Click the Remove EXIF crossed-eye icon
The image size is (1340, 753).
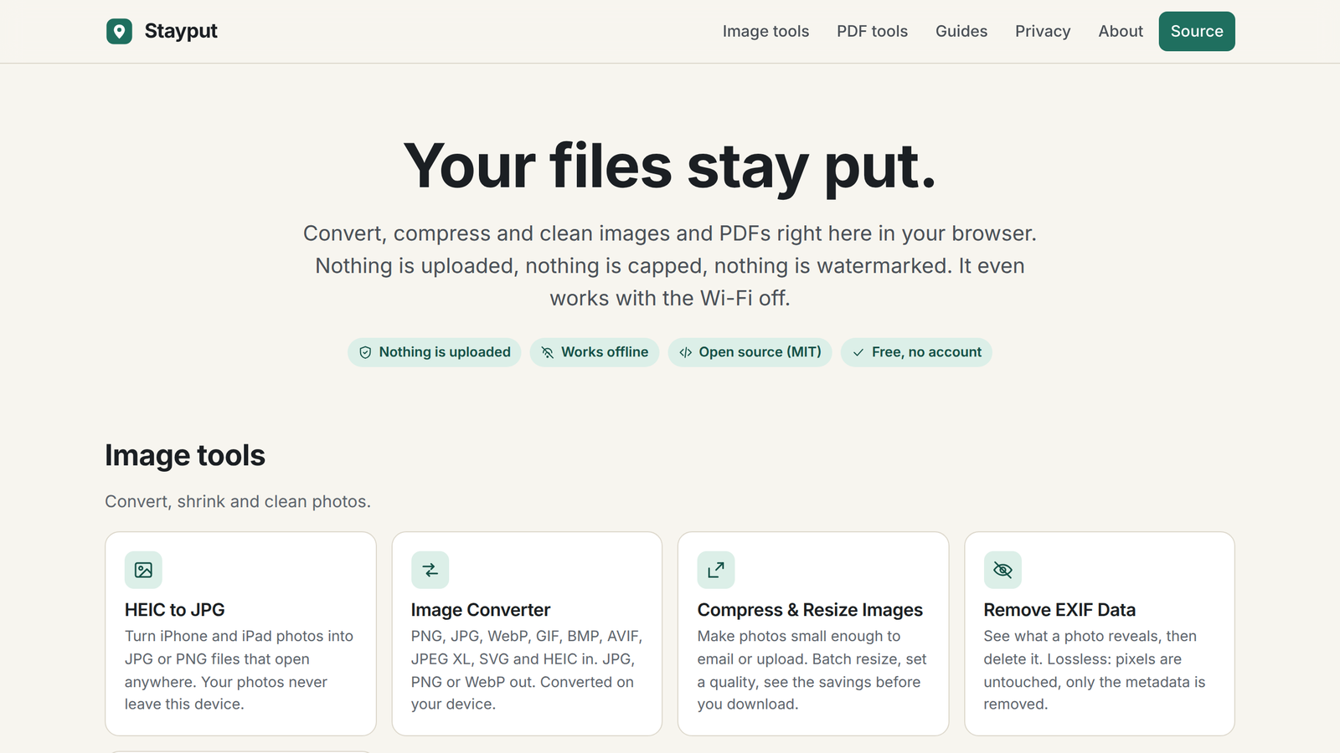[1002, 570]
